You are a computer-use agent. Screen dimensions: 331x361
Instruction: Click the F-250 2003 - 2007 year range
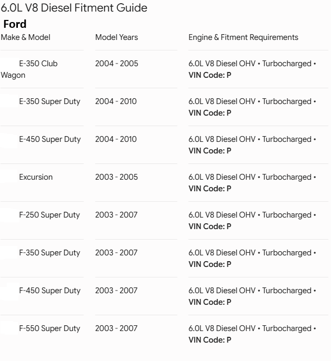coord(116,215)
